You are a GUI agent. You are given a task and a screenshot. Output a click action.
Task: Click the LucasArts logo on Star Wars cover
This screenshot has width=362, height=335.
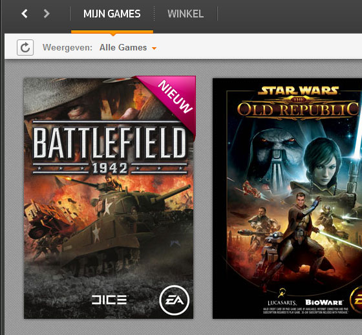(x=282, y=298)
